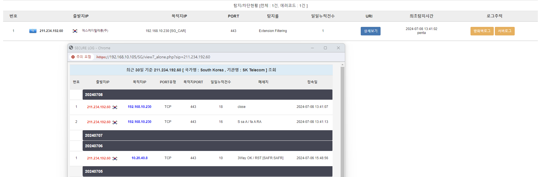The height and width of the screenshot is (177, 539).
Task: Click destination 192.168.10.230 in the 13:41:13 row
Action: point(139,122)
